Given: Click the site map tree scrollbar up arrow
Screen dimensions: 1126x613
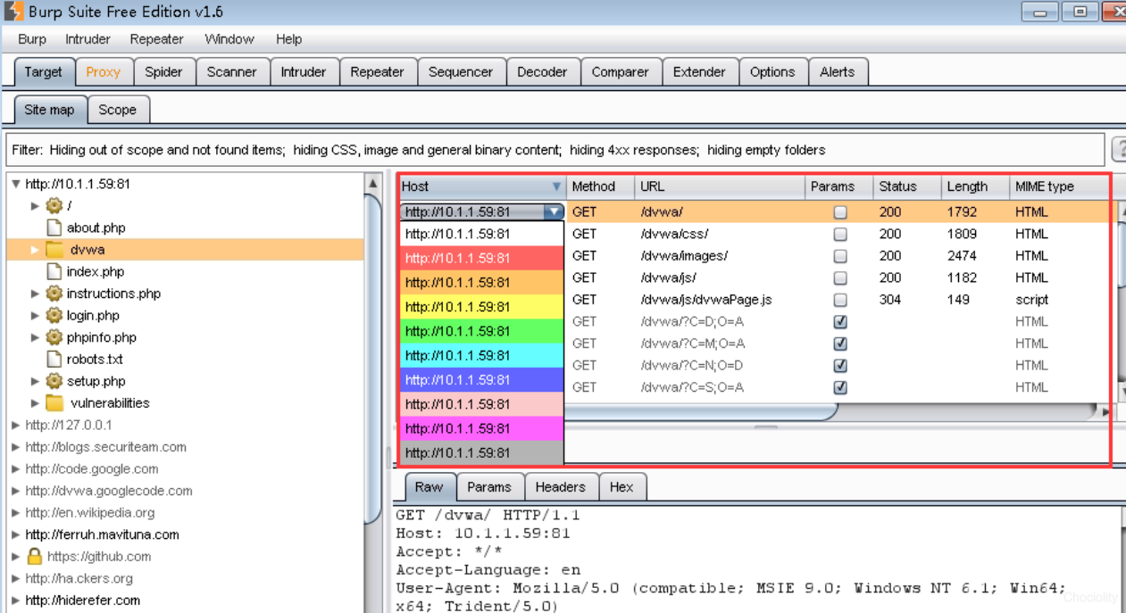Looking at the screenshot, I should [x=373, y=184].
